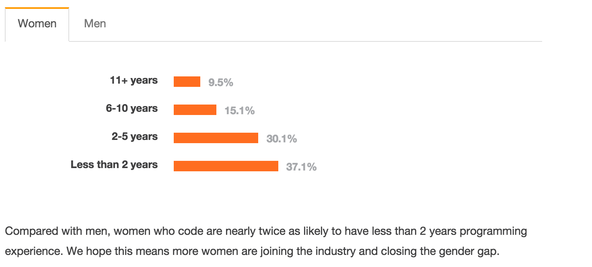This screenshot has height=267, width=592.
Task: Click the 11+ years orange bar
Action: tap(187, 82)
